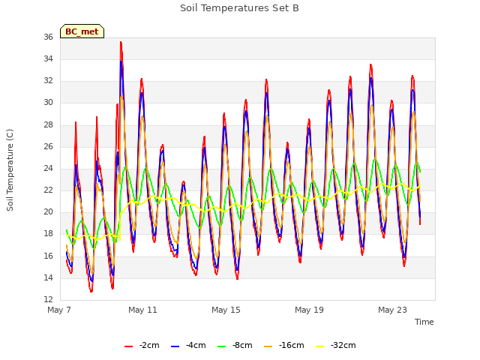Click the green -8cm legend color marker

coord(222,346)
